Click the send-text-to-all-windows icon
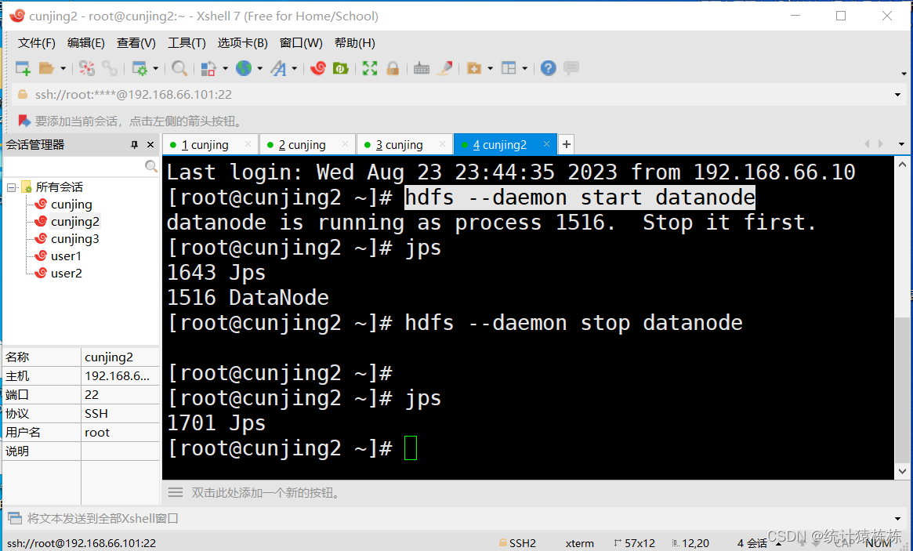 15,518
